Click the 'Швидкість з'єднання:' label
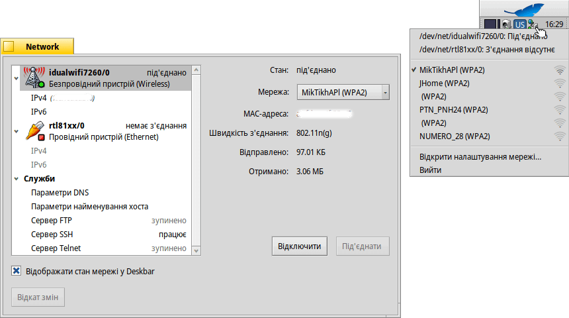The image size is (569, 318). point(249,133)
